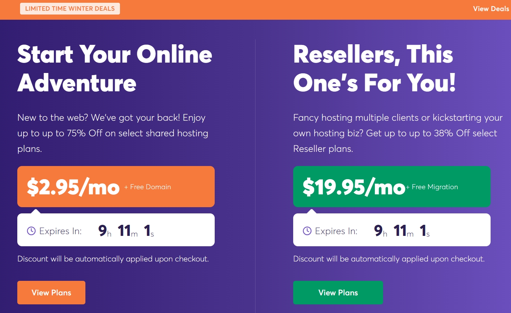Viewport: 511px width, 313px height.
Task: Click "Expires In:" label under the green price
Action: pyautogui.click(x=336, y=231)
